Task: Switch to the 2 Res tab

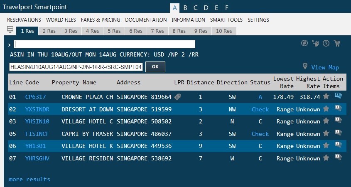Action: 49,31
